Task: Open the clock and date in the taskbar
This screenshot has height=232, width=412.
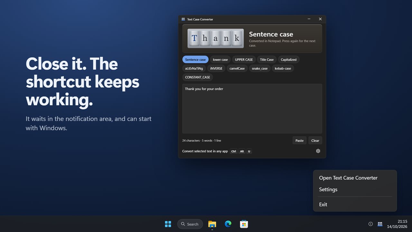Action: (x=397, y=224)
